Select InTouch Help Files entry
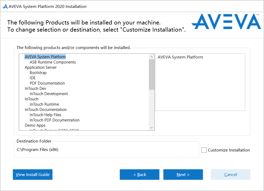Viewport: 264px width, 191px height. coord(45,115)
